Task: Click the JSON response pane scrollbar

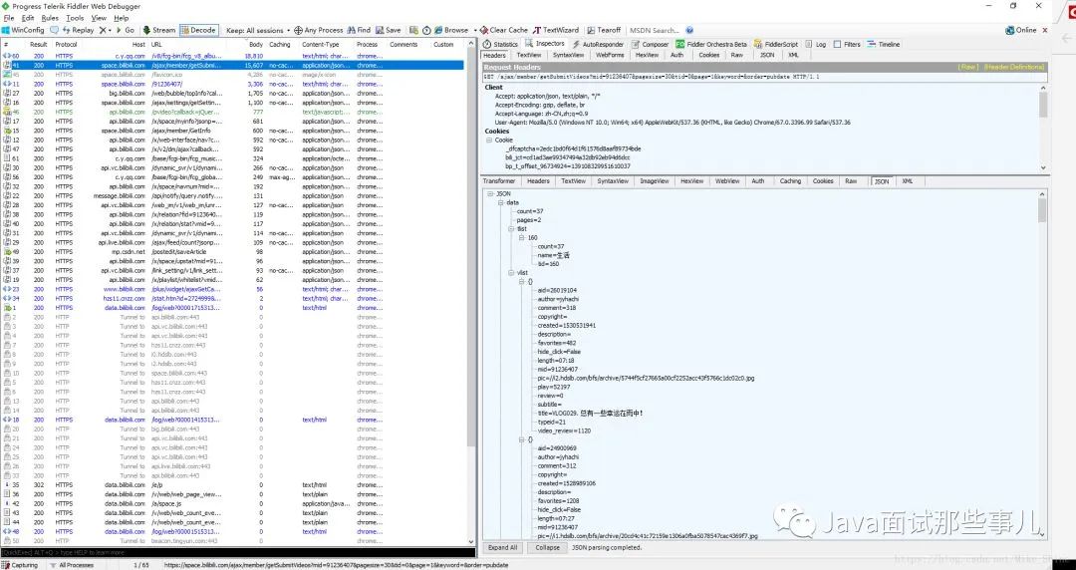Action: point(1042,364)
